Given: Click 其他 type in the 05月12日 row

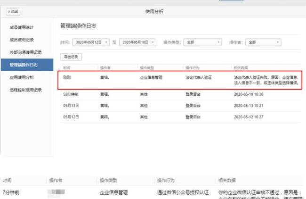Looking at the screenshot, I should [x=144, y=117].
